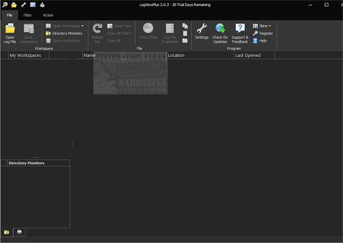Minimize the LogViewPlus window
The height and width of the screenshot is (243, 343).
tap(310, 5)
